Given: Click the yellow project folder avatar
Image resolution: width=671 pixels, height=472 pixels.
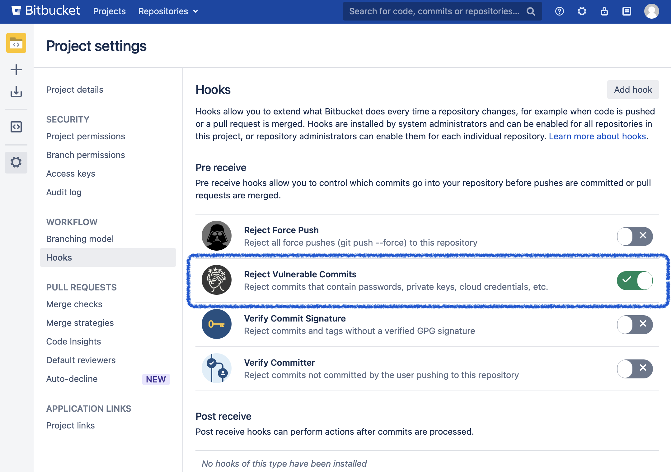Looking at the screenshot, I should click(x=16, y=43).
